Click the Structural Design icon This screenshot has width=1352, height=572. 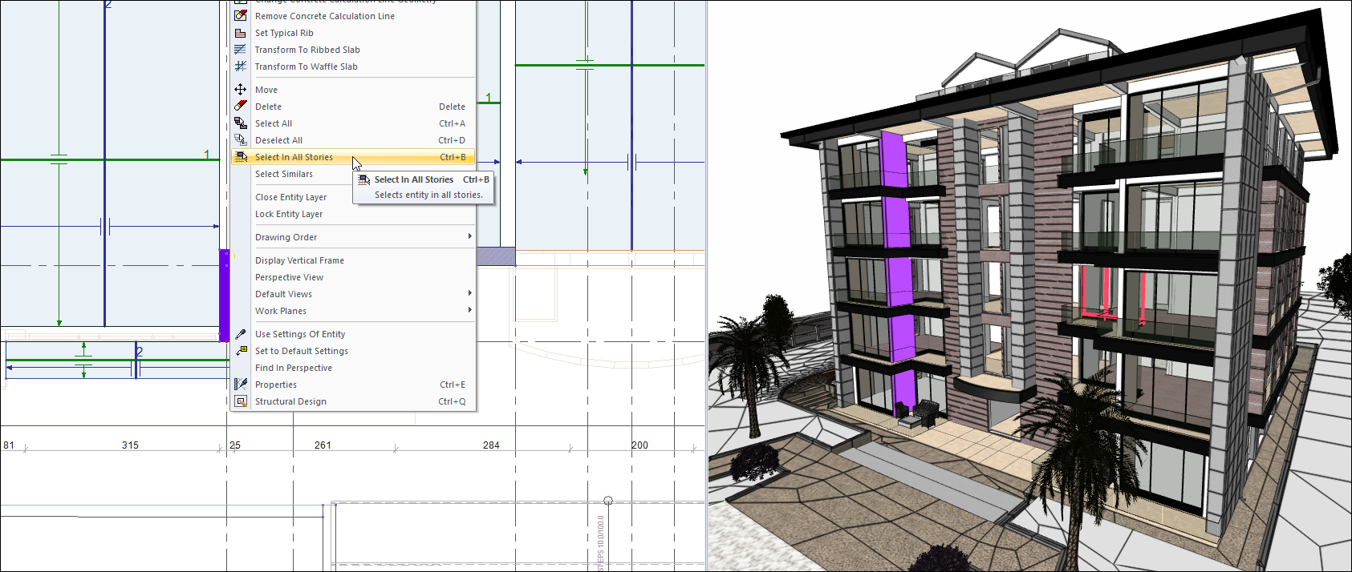tap(240, 401)
